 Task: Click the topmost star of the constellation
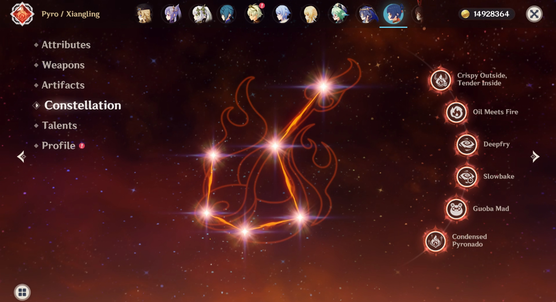click(x=323, y=87)
